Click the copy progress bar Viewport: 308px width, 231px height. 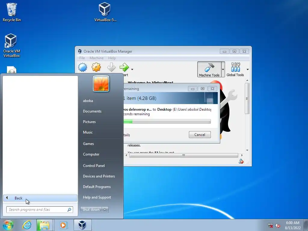pos(167,122)
